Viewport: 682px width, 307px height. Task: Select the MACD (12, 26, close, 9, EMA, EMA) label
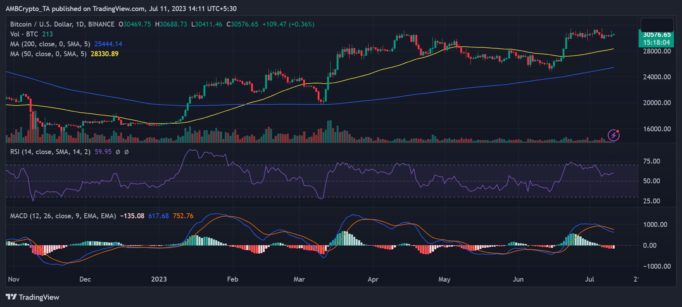pyautogui.click(x=63, y=216)
